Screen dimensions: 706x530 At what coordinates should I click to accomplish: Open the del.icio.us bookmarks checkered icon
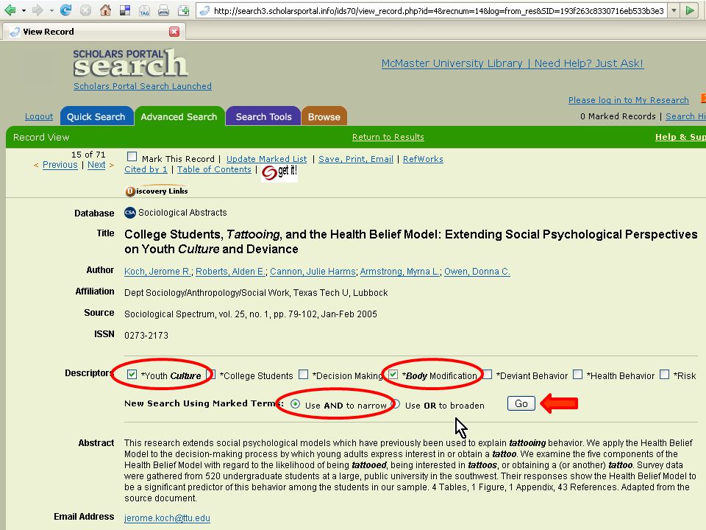pos(125,10)
